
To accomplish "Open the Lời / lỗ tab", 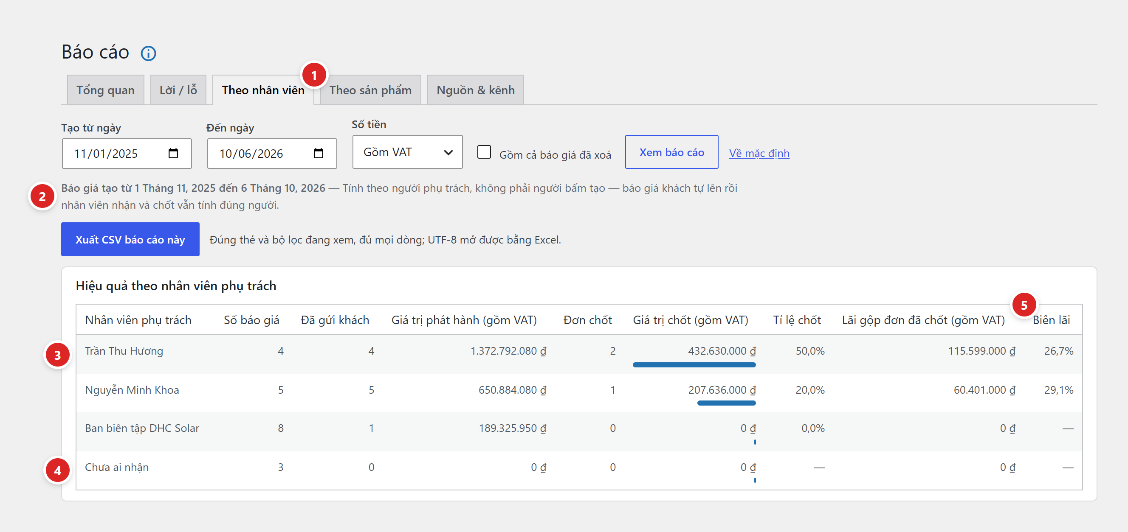I will (x=178, y=90).
